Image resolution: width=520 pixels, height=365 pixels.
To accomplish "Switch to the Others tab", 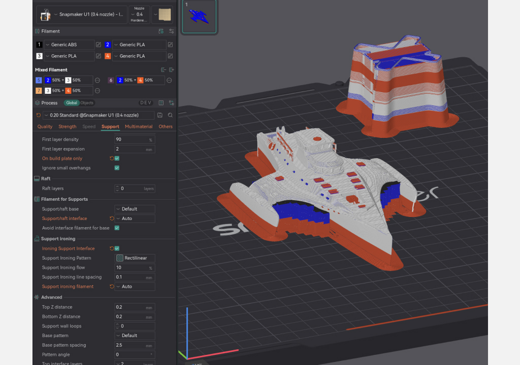I will click(166, 127).
